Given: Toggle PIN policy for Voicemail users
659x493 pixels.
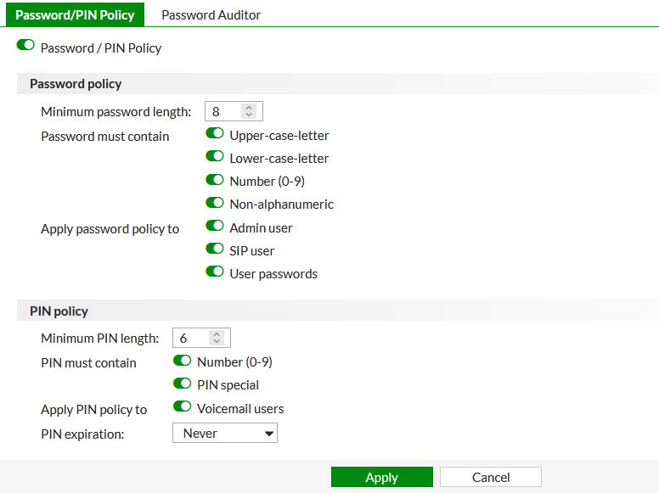Looking at the screenshot, I should [x=183, y=406].
